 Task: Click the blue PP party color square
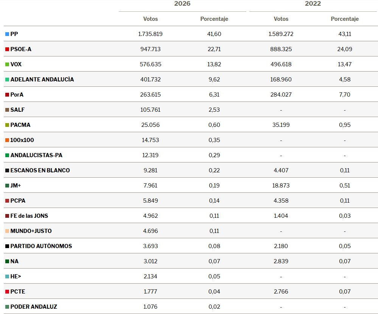pyautogui.click(x=7, y=34)
